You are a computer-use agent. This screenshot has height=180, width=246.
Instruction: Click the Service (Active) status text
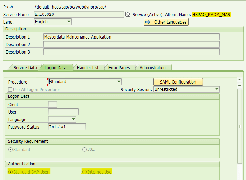click(147, 15)
